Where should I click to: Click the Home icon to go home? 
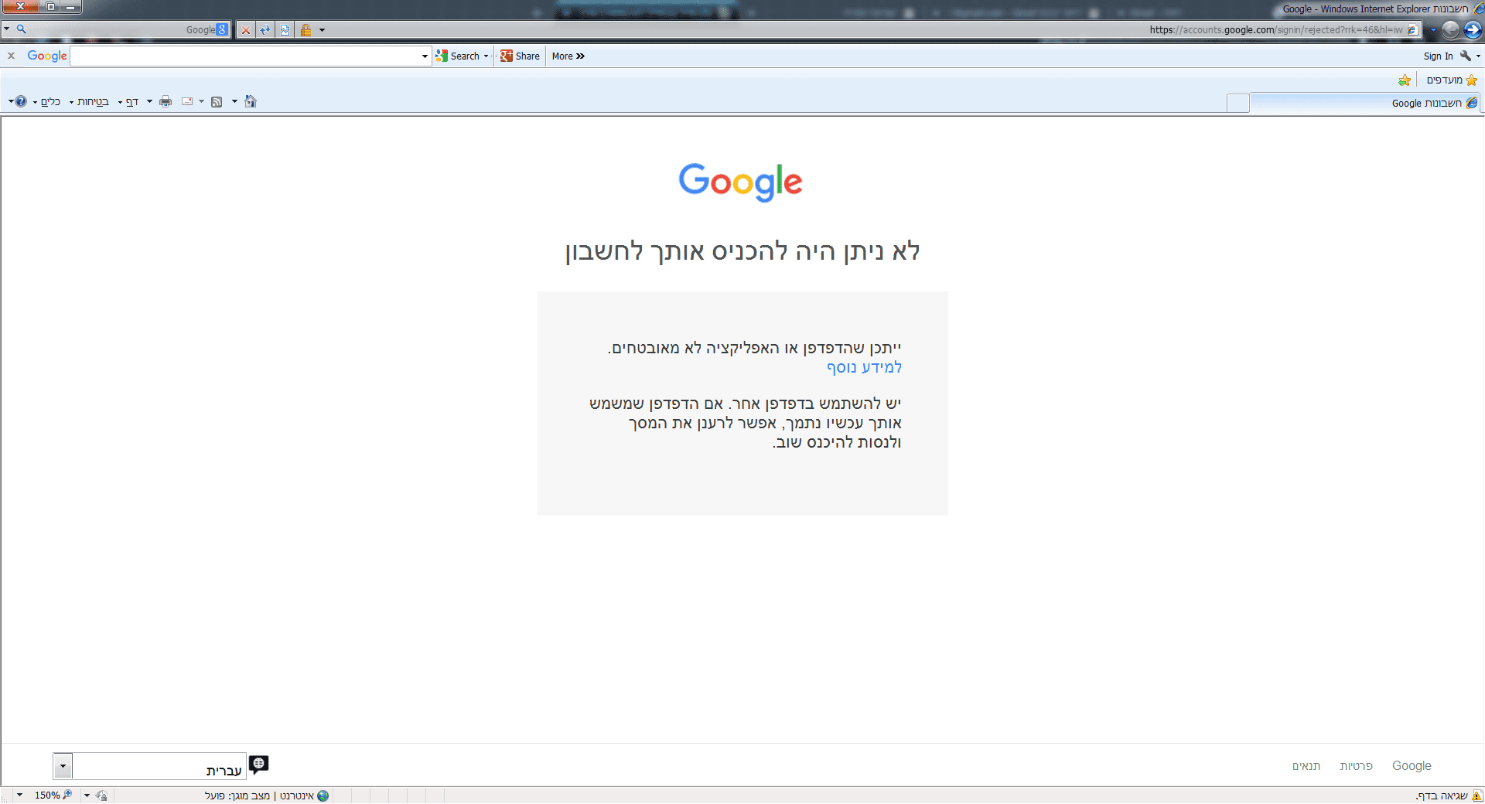pos(250,101)
